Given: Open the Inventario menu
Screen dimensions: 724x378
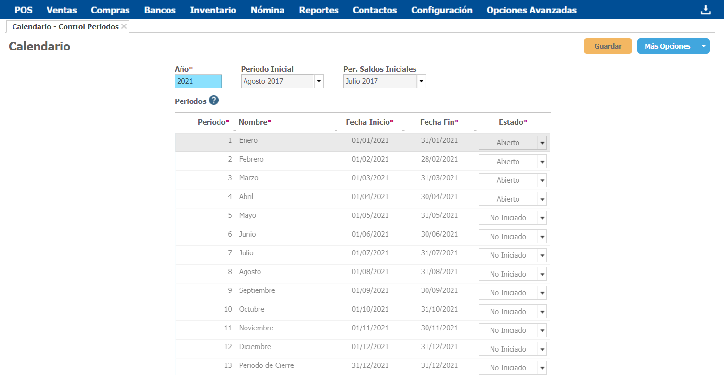Looking at the screenshot, I should point(213,10).
